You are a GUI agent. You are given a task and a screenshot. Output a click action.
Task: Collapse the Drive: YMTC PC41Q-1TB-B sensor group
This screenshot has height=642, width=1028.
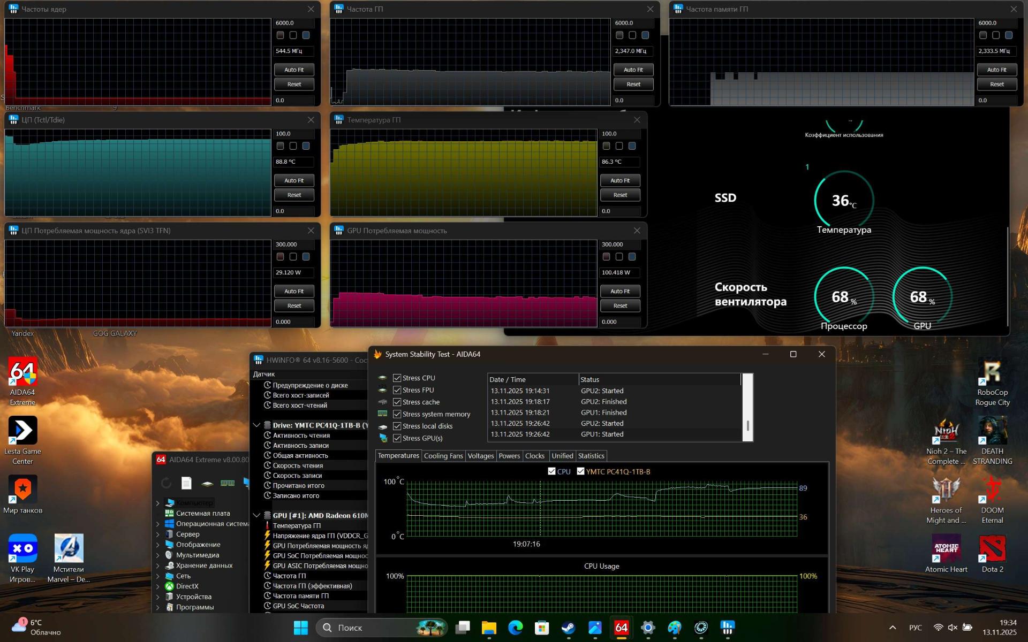pos(256,425)
